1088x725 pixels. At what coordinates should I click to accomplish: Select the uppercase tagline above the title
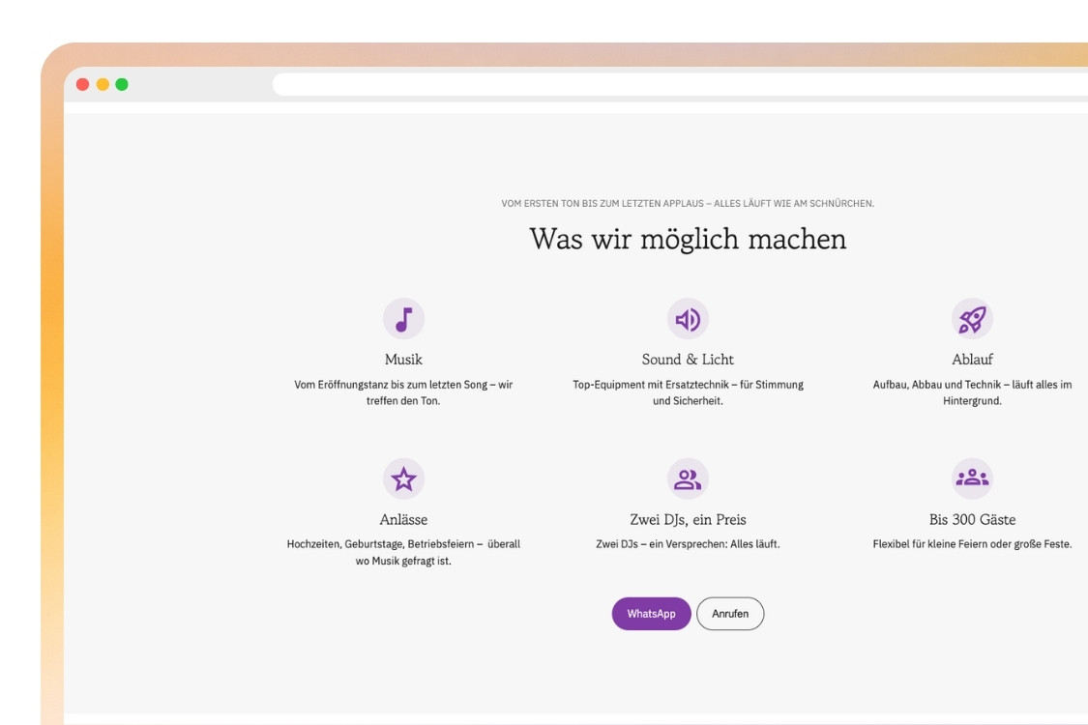(x=687, y=203)
